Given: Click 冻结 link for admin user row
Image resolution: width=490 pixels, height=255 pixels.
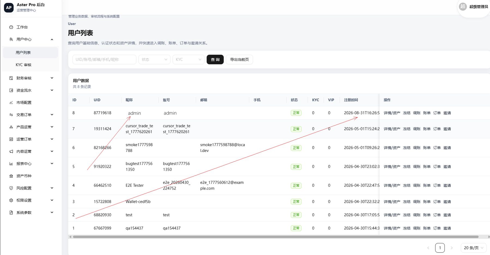Looking at the screenshot, I should [x=407, y=113].
